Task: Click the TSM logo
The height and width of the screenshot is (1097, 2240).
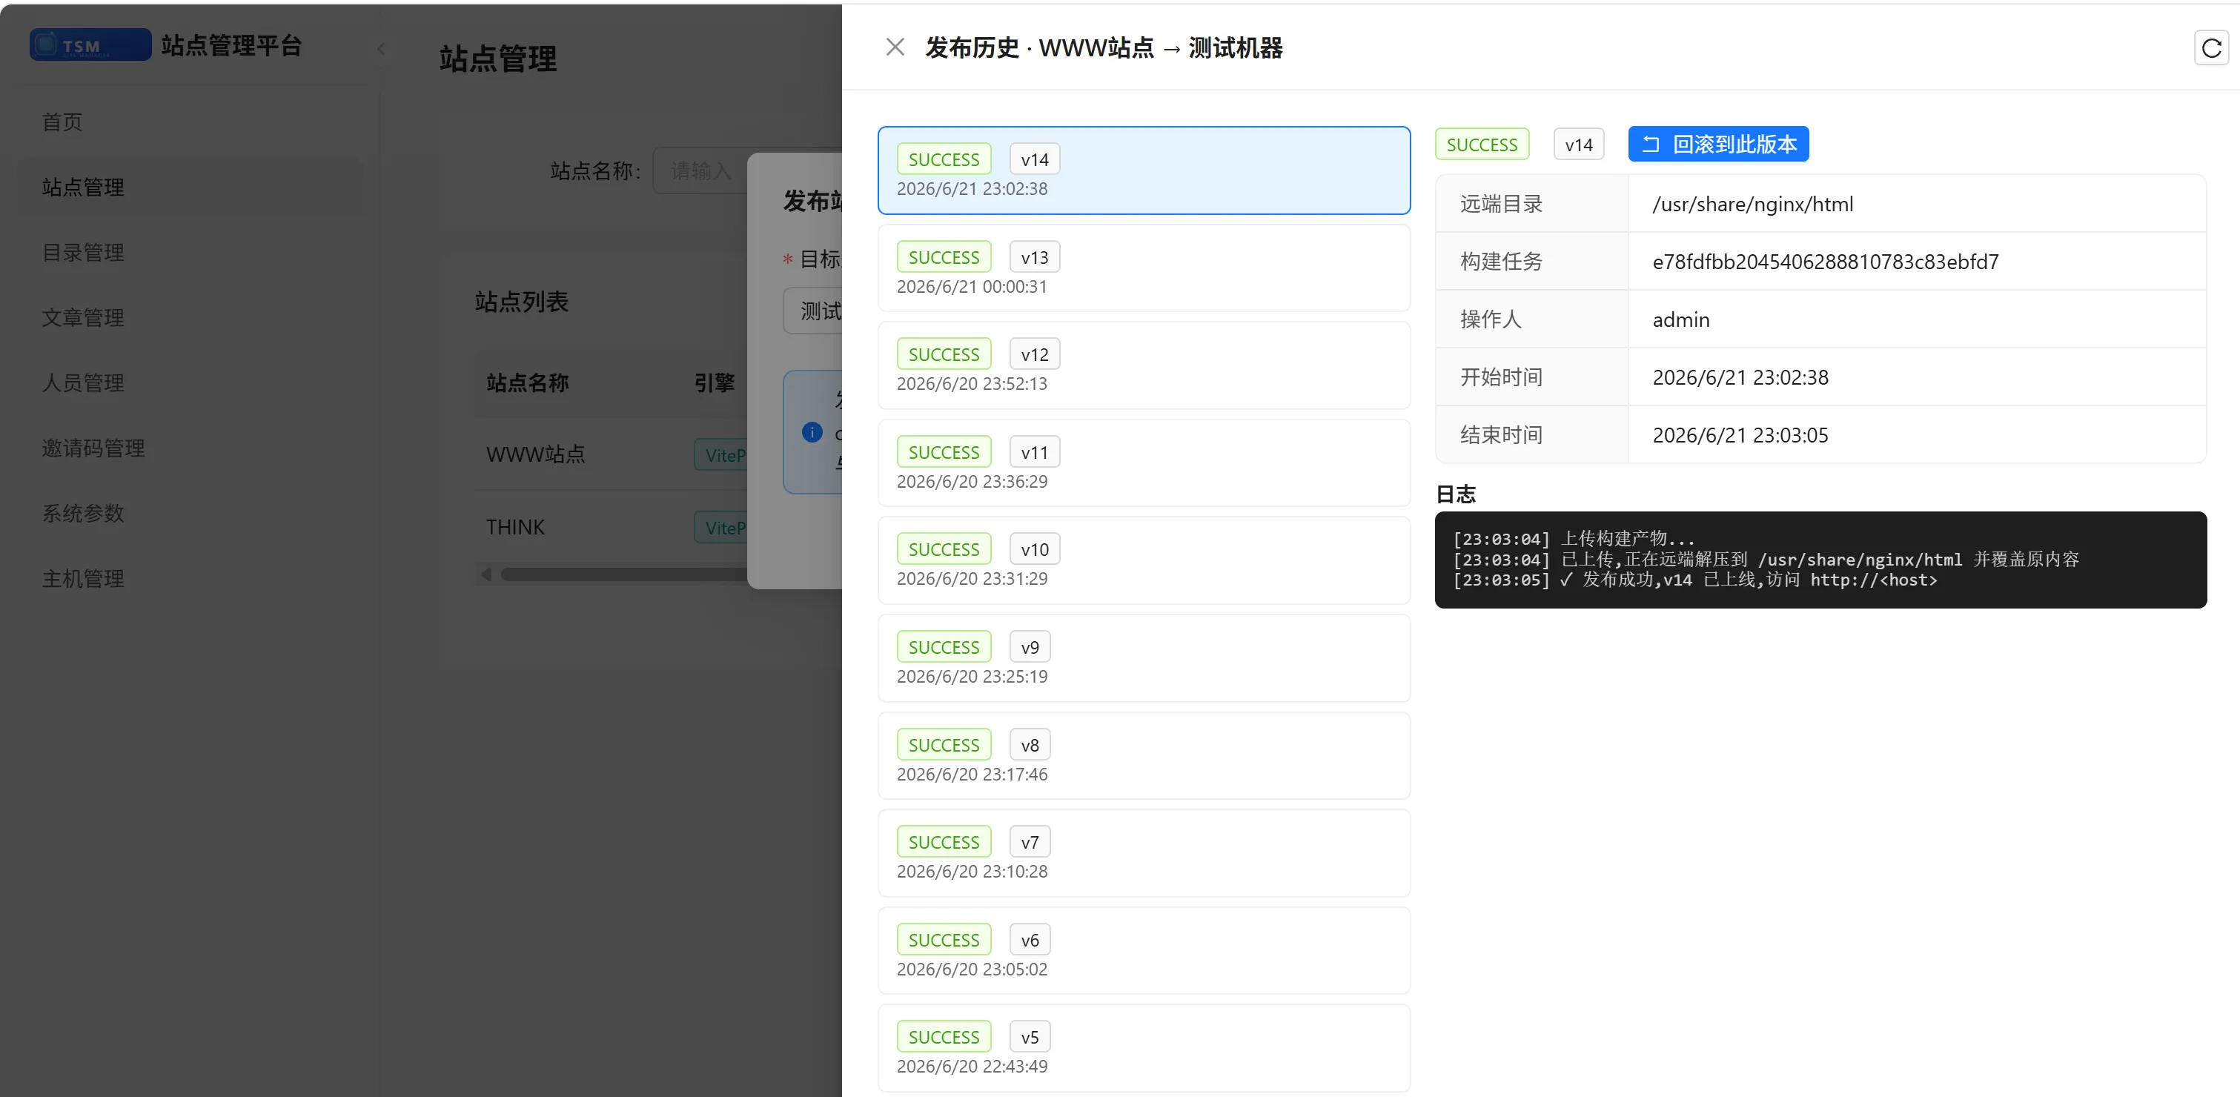Action: (90, 45)
